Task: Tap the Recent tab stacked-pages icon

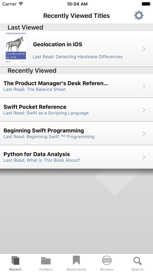Action: pyautogui.click(x=16, y=260)
